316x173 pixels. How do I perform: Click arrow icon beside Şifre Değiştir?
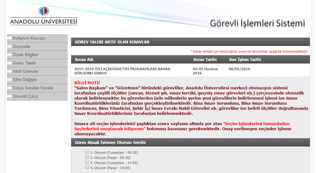[10, 80]
